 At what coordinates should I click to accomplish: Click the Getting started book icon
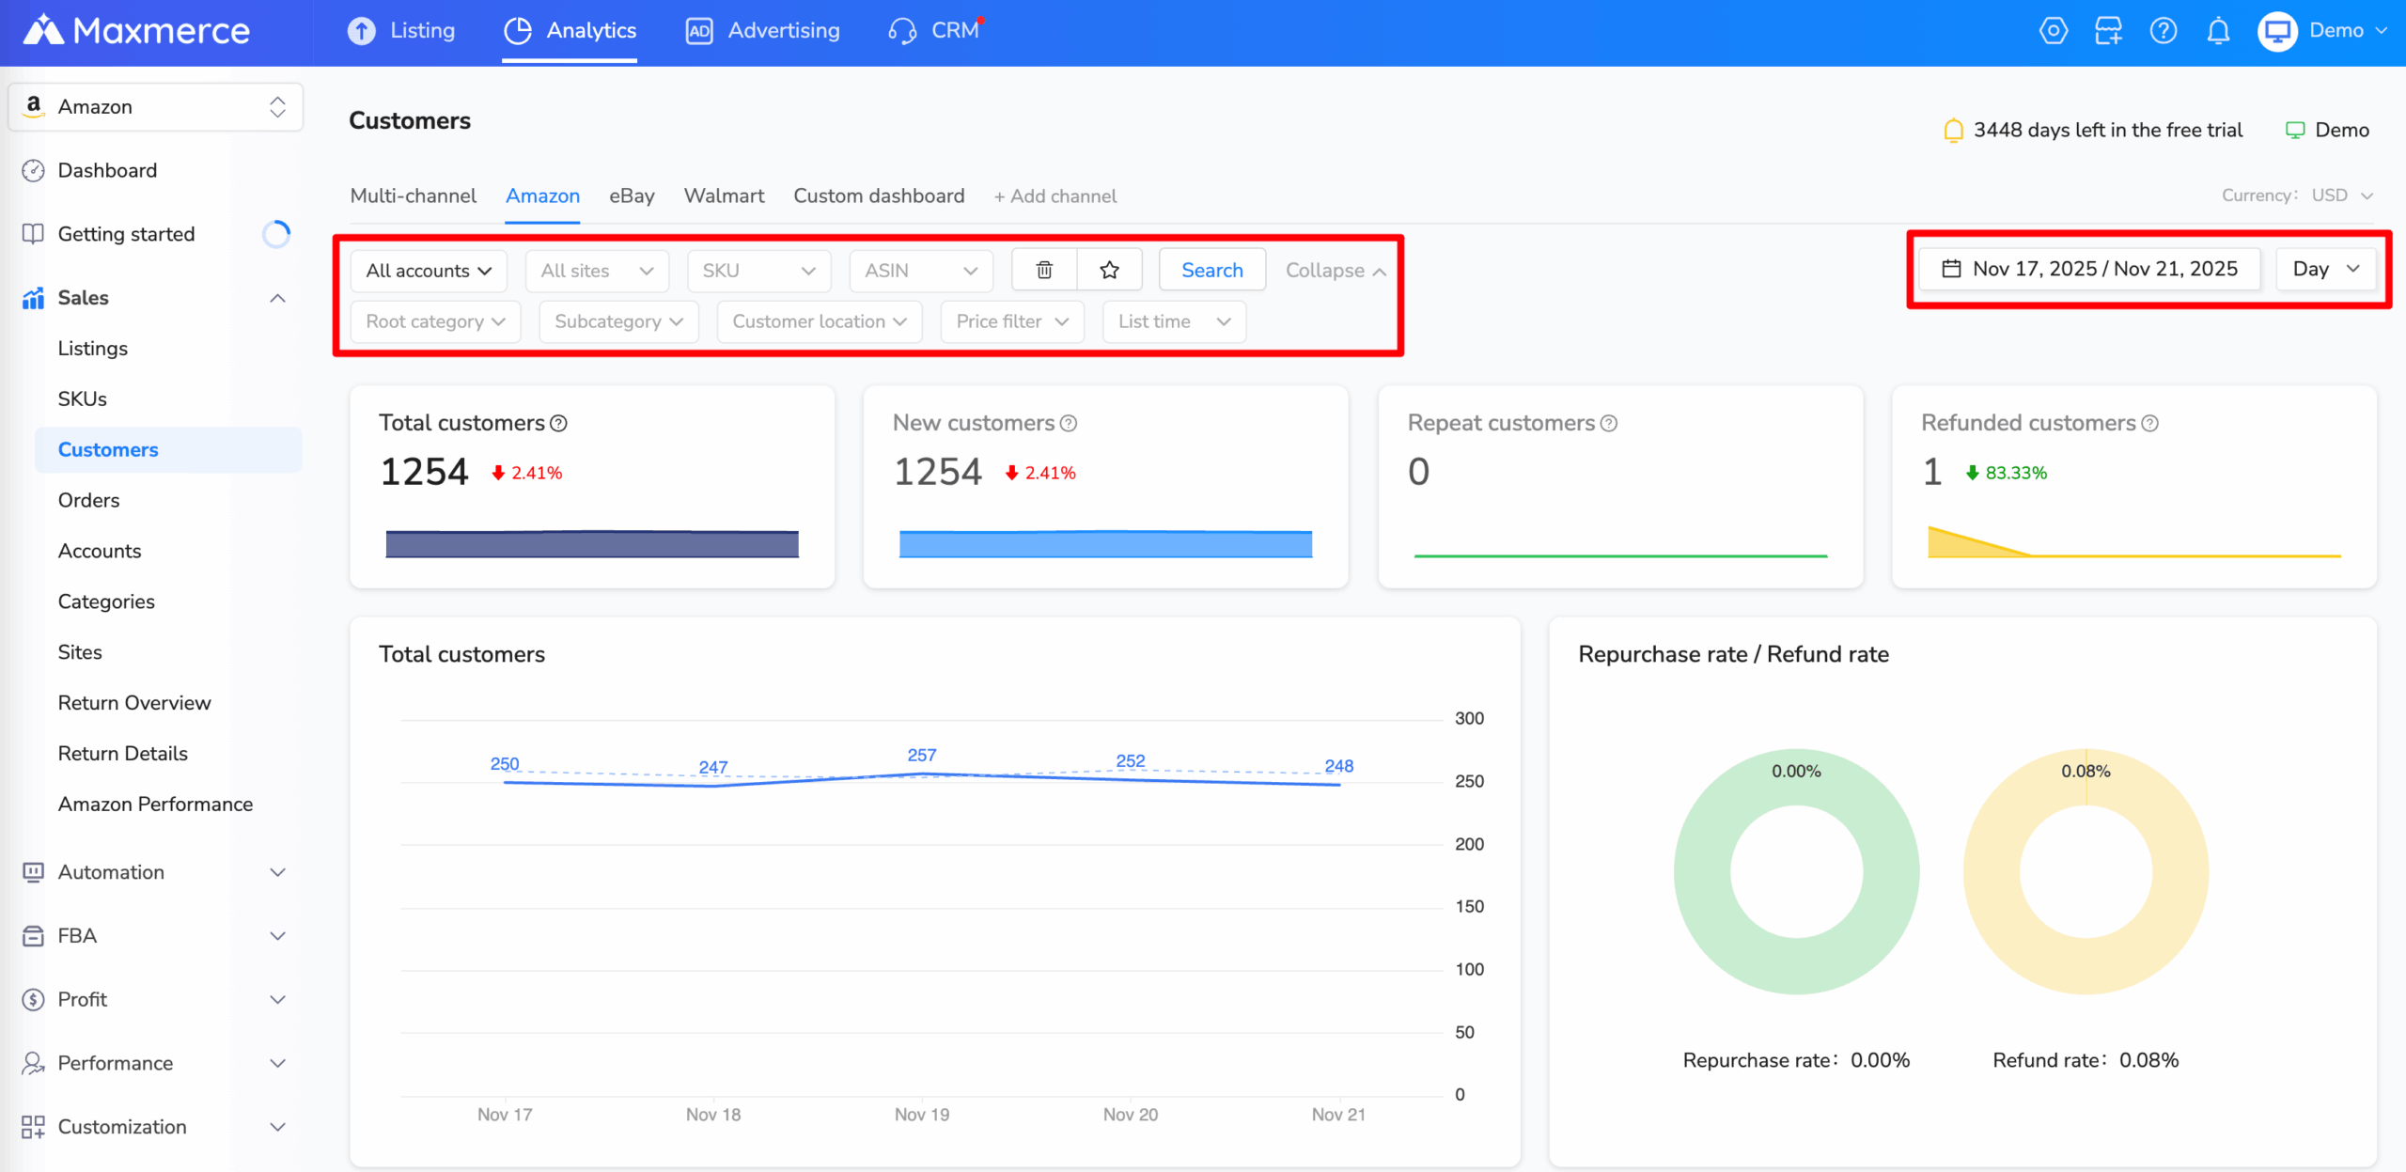click(33, 234)
